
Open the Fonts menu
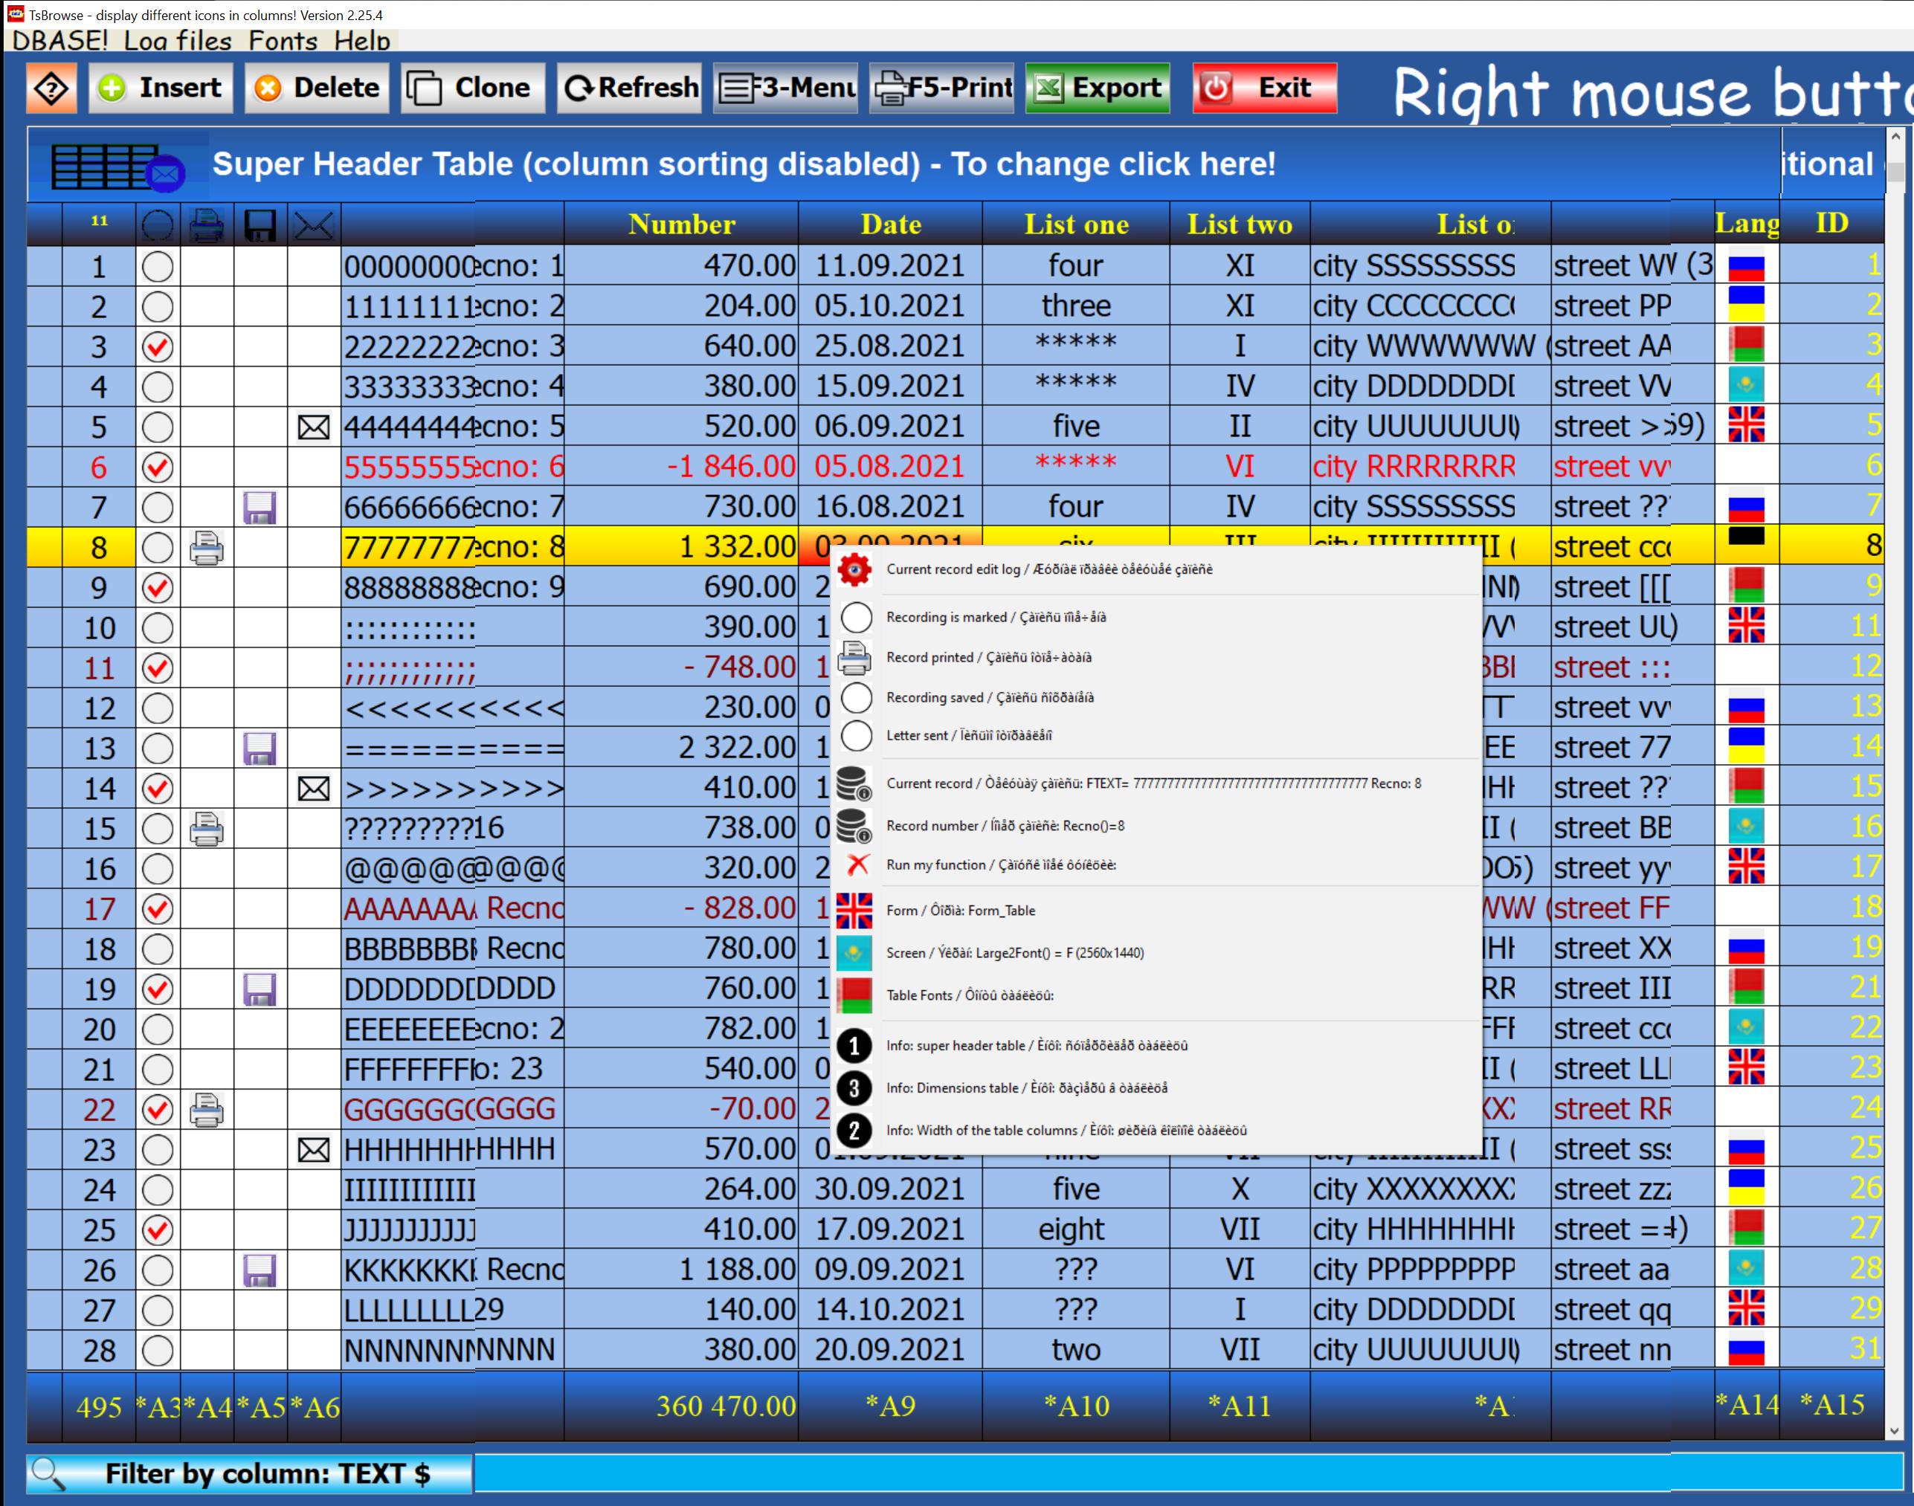tap(283, 41)
